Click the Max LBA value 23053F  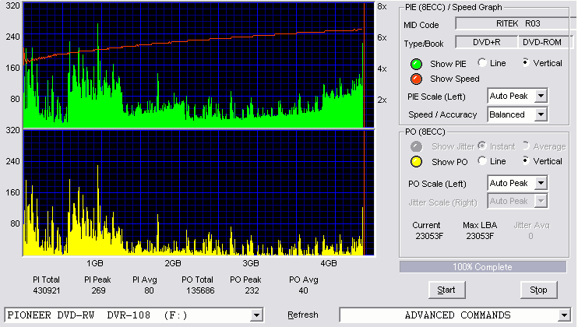click(480, 236)
